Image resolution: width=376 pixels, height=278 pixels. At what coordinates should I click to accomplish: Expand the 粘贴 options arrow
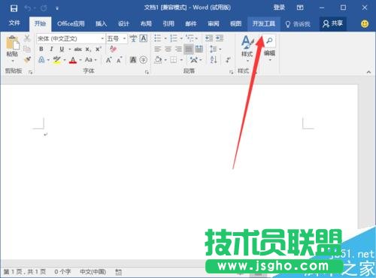13,61
